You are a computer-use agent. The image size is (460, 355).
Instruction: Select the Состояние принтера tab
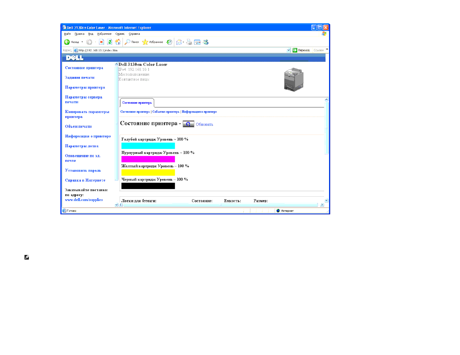137,103
